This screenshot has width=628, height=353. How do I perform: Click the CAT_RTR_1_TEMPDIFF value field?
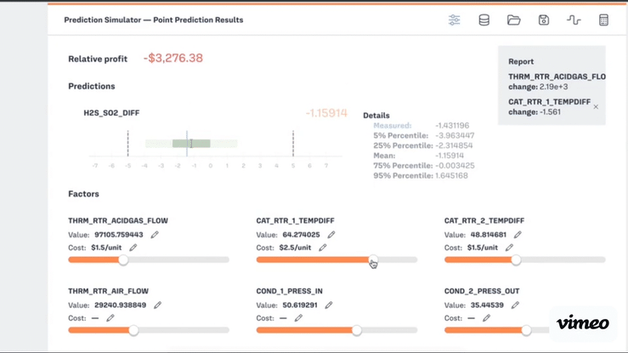coord(300,235)
